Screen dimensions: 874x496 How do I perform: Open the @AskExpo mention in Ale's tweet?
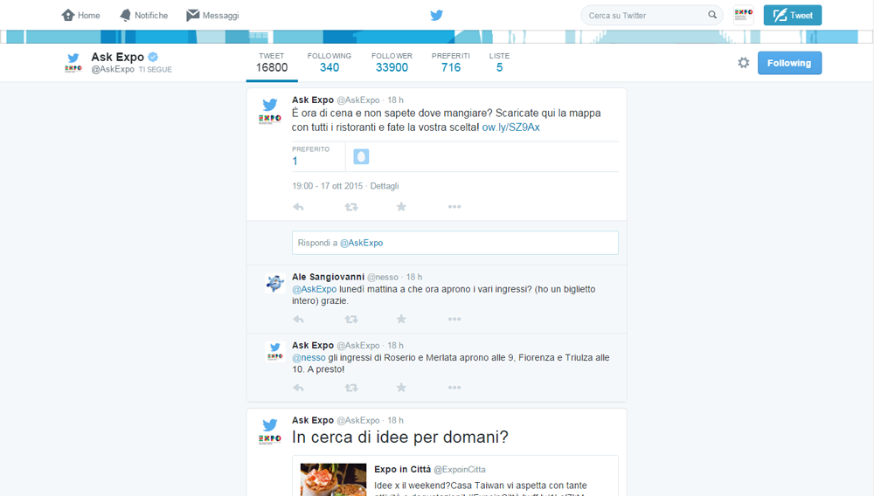315,289
